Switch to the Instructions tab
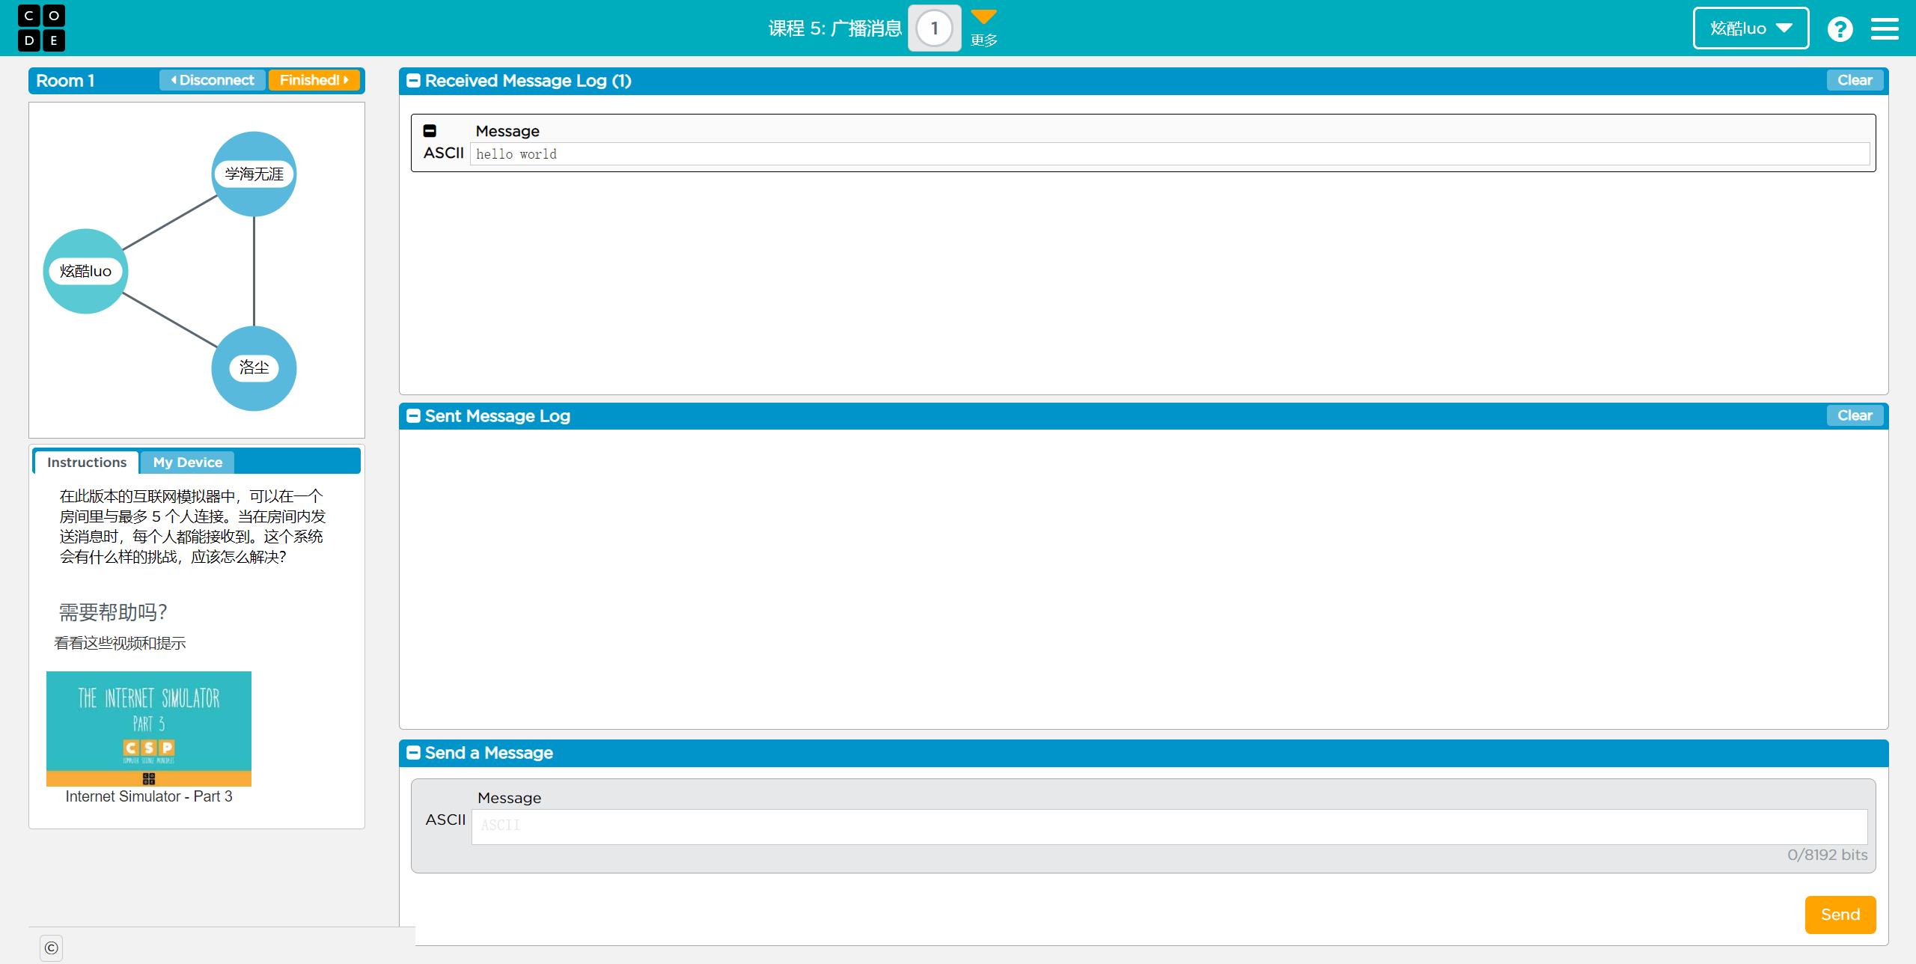This screenshot has height=964, width=1916. click(x=86, y=463)
